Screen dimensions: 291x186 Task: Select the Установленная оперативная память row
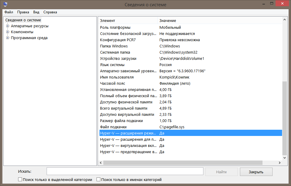[191, 89]
